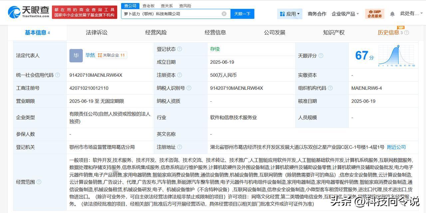Select organization code MAENLRW6-4
Screen dimensions: 426x213
pos(366,88)
